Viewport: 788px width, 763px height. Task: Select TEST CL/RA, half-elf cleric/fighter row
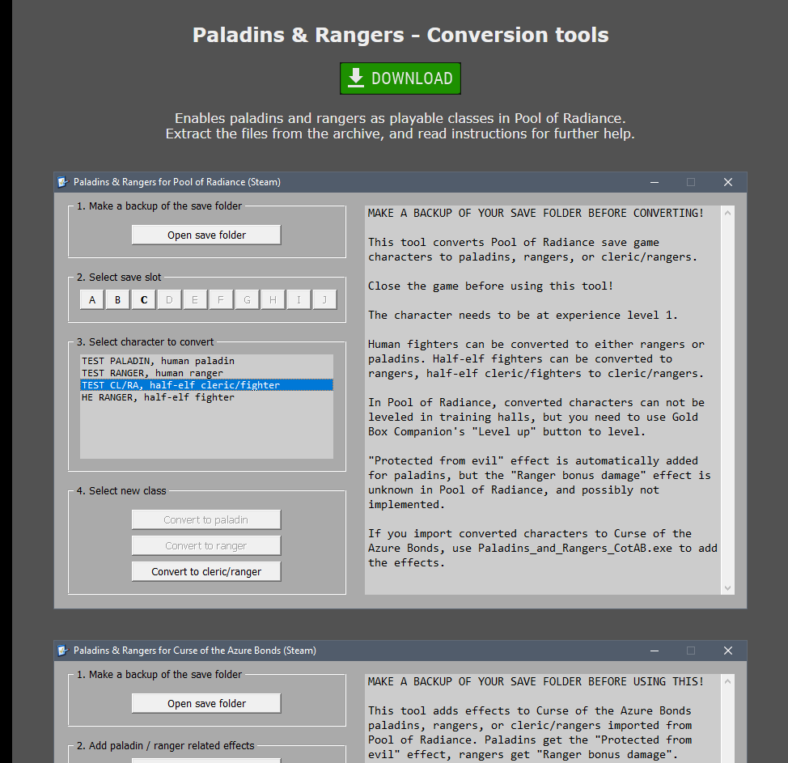point(206,385)
